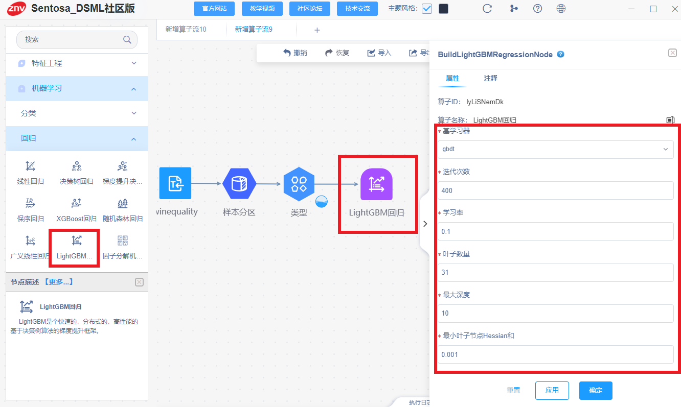Click the 叶子数量 field showing 31
The width and height of the screenshot is (681, 407).
click(556, 272)
